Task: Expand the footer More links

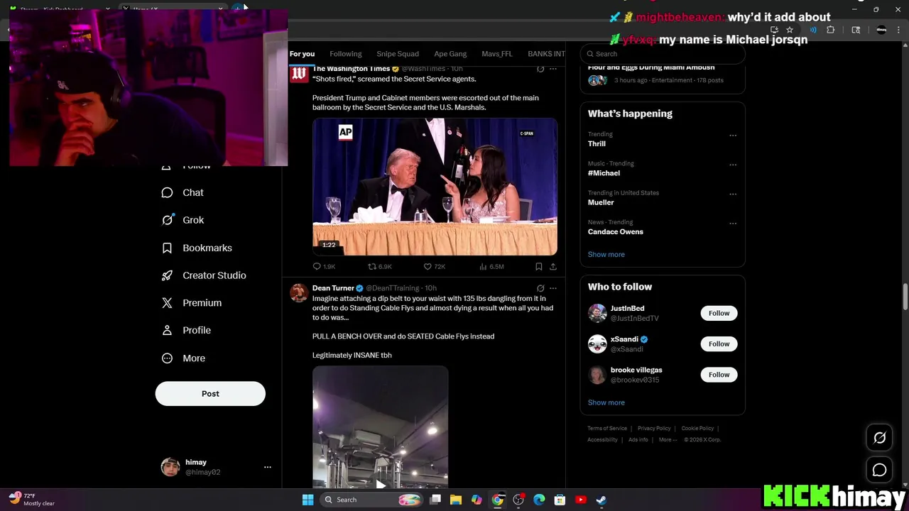Action: coord(667,439)
